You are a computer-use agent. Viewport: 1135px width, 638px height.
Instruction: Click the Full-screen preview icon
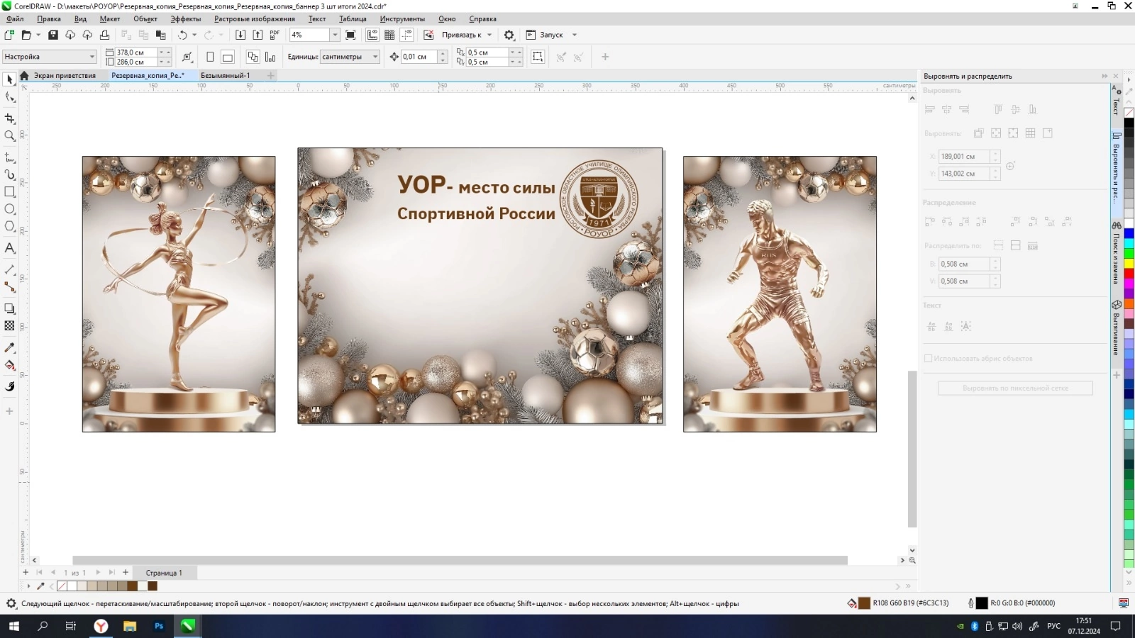pyautogui.click(x=350, y=35)
